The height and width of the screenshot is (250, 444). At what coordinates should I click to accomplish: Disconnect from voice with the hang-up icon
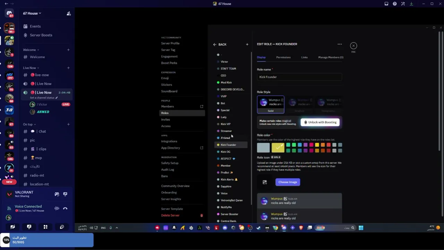[65, 208]
